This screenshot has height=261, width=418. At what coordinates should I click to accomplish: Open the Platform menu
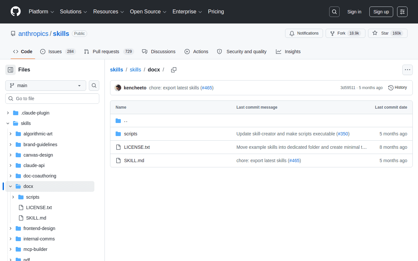tap(41, 12)
